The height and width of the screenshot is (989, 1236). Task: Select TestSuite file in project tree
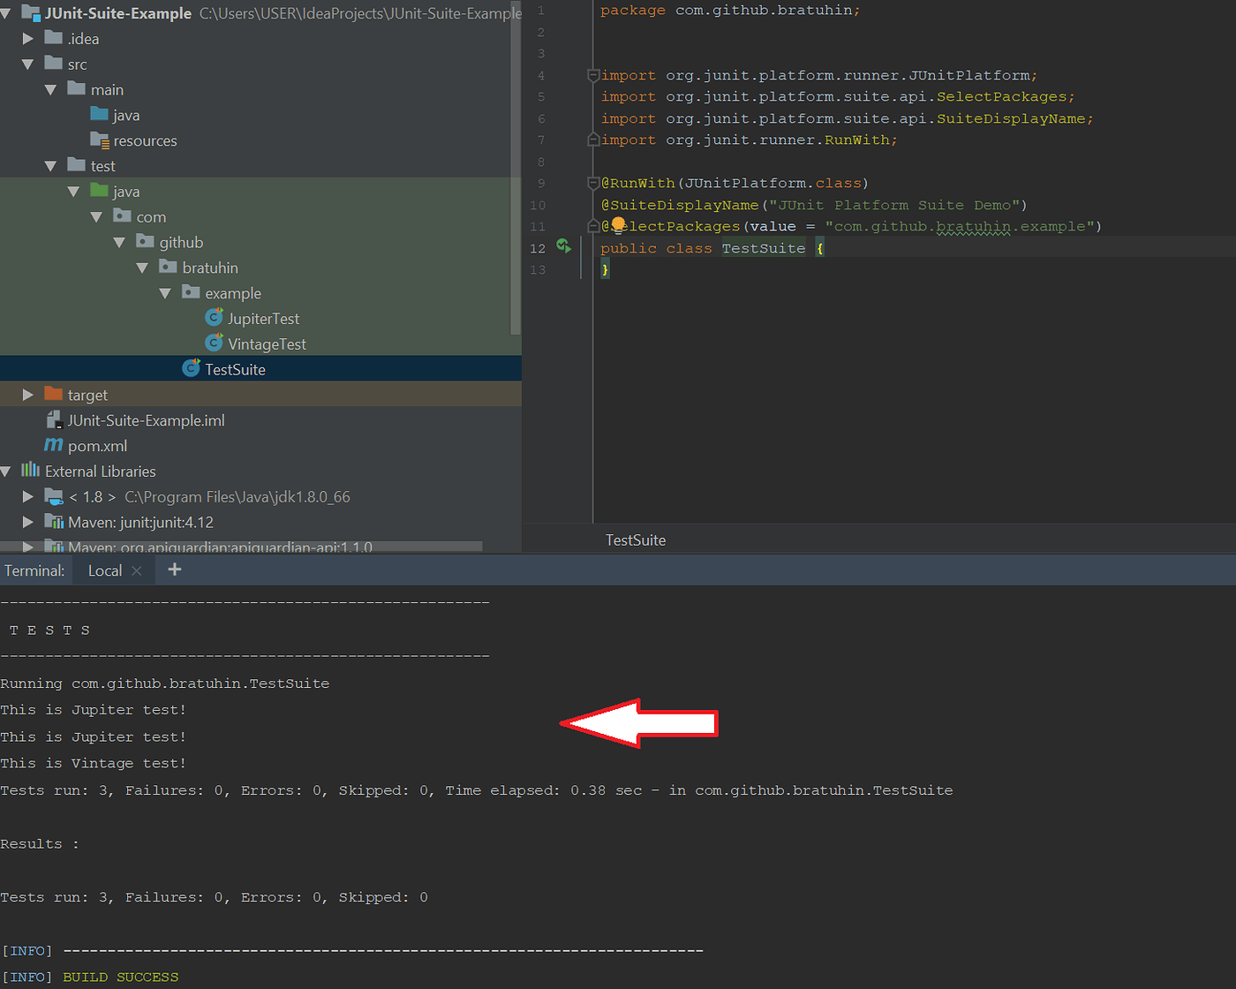(235, 370)
